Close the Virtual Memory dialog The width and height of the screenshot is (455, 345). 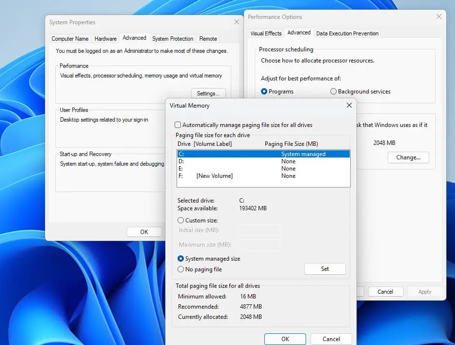pyautogui.click(x=349, y=105)
